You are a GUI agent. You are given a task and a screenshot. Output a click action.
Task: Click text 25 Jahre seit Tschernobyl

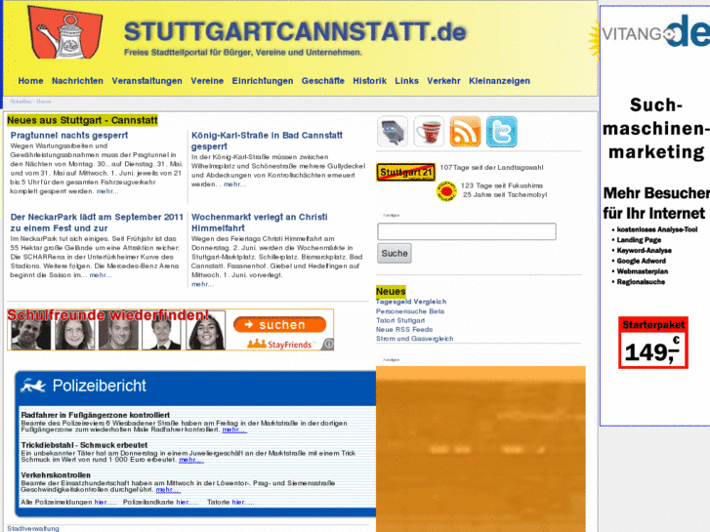(505, 194)
